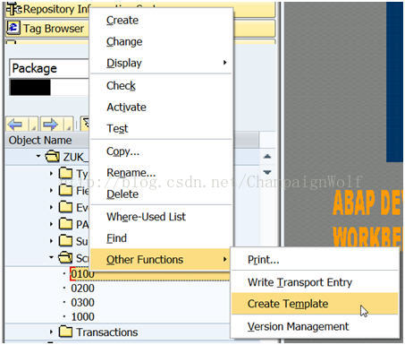Image resolution: width=405 pixels, height=345 pixels.
Task: Expand the Ev folder node
Action: pos(51,207)
